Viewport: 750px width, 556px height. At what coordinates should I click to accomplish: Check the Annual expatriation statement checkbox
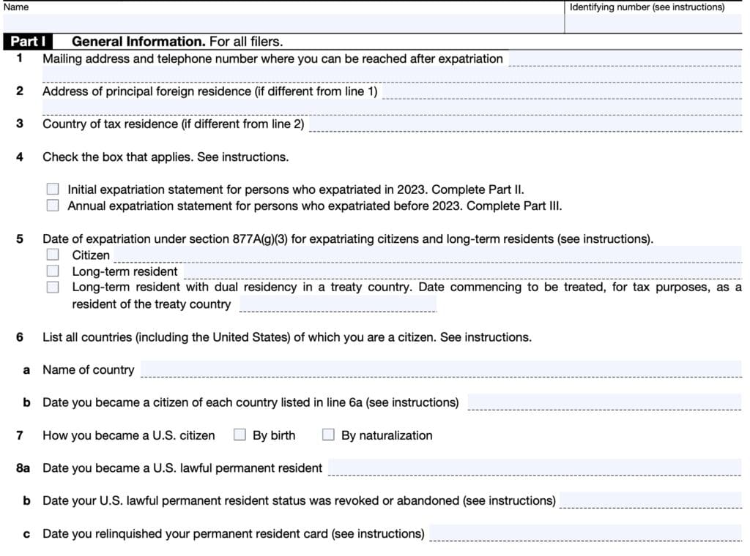pos(52,205)
